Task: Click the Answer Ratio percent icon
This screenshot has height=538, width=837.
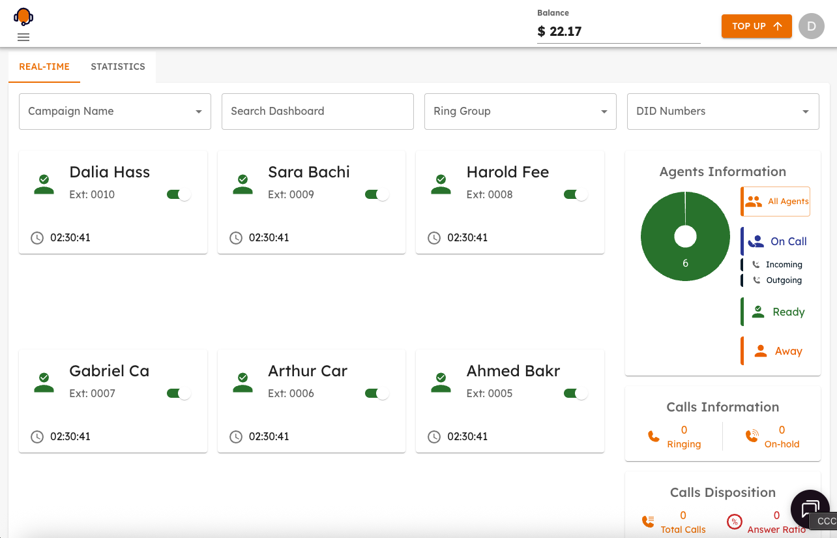Action: 734,522
